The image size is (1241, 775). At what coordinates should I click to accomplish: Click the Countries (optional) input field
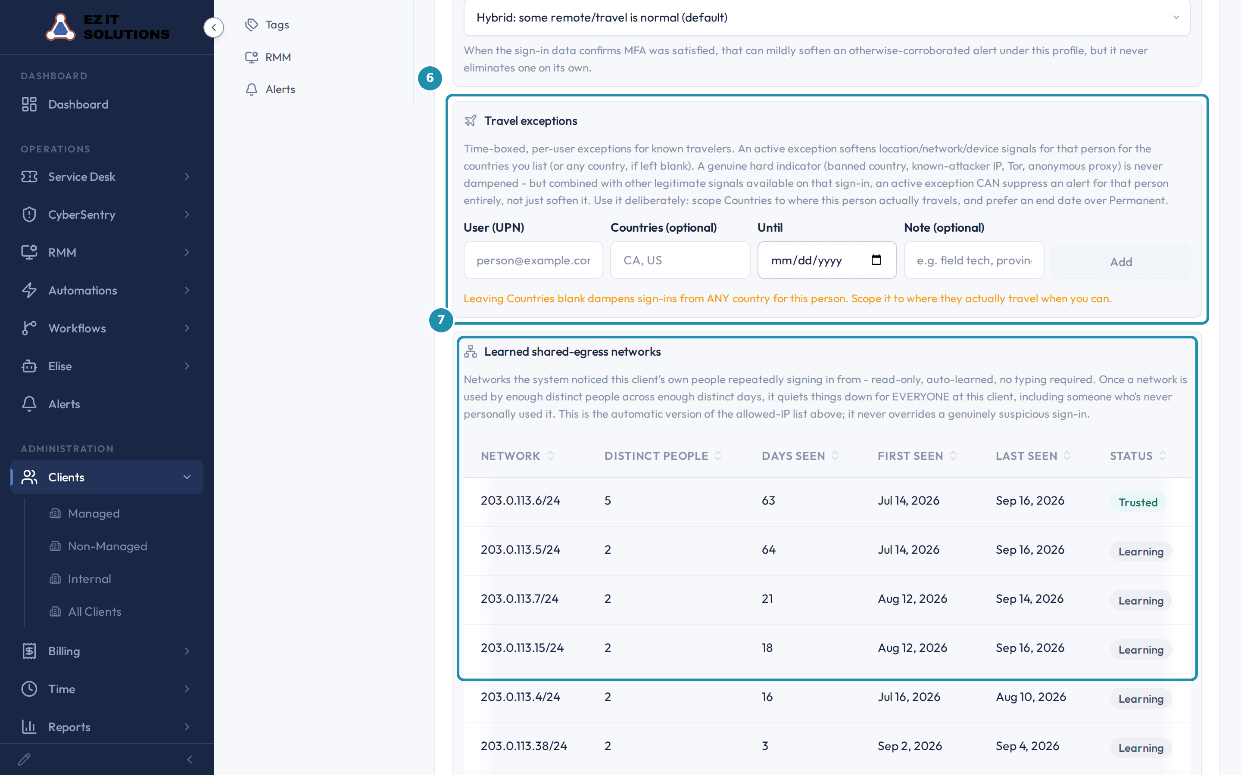[x=680, y=260]
